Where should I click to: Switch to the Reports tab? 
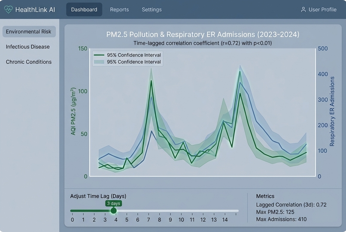click(119, 9)
